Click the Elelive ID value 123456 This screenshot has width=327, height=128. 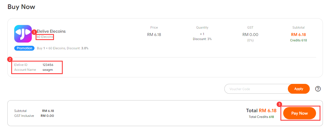tap(48, 65)
